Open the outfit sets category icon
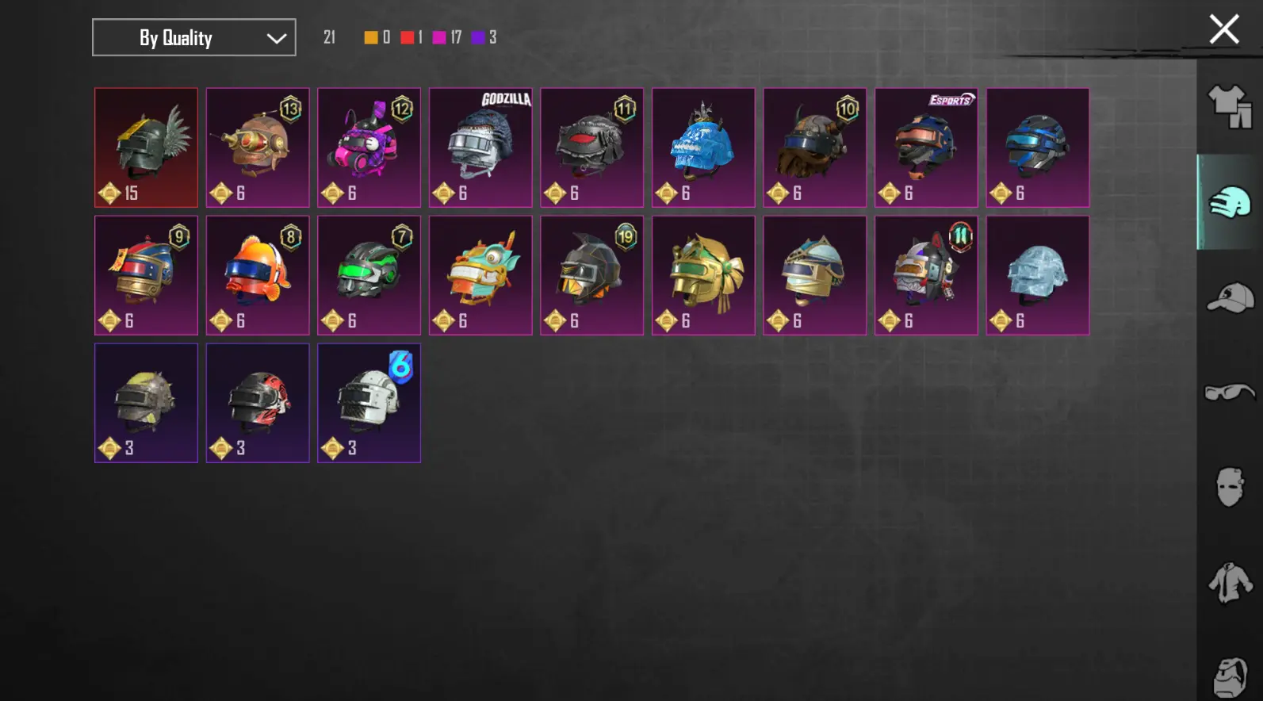 tap(1229, 107)
